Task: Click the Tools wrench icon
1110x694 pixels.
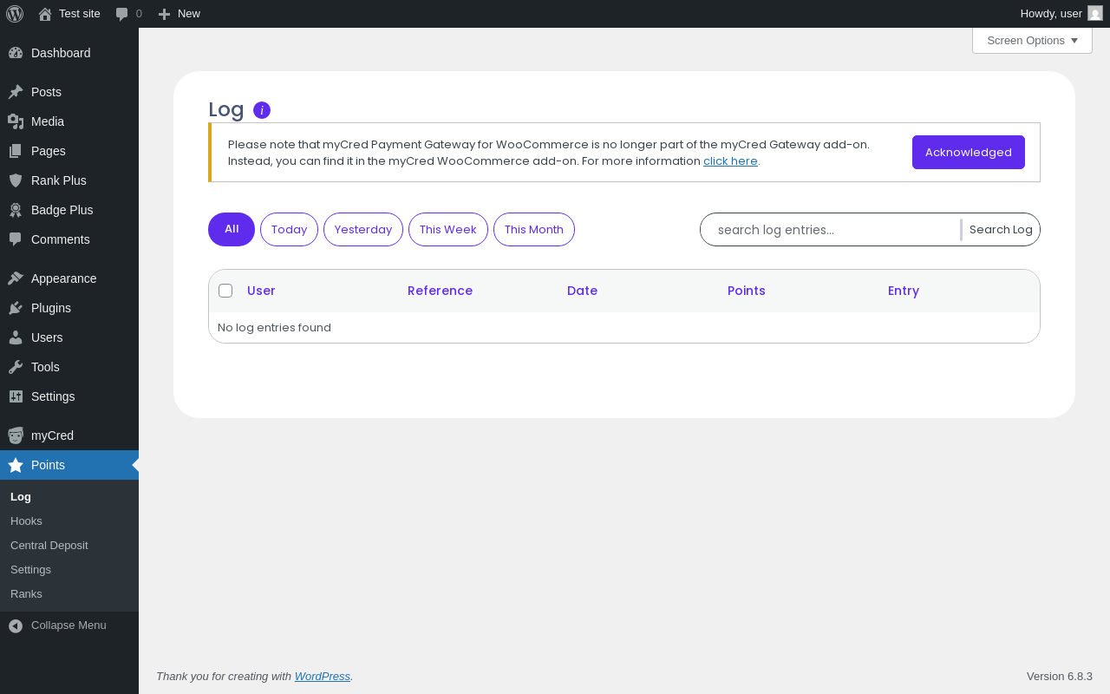Action: pyautogui.click(x=16, y=367)
